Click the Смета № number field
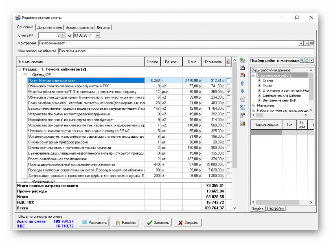The width and height of the screenshot is (331, 243). point(49,35)
